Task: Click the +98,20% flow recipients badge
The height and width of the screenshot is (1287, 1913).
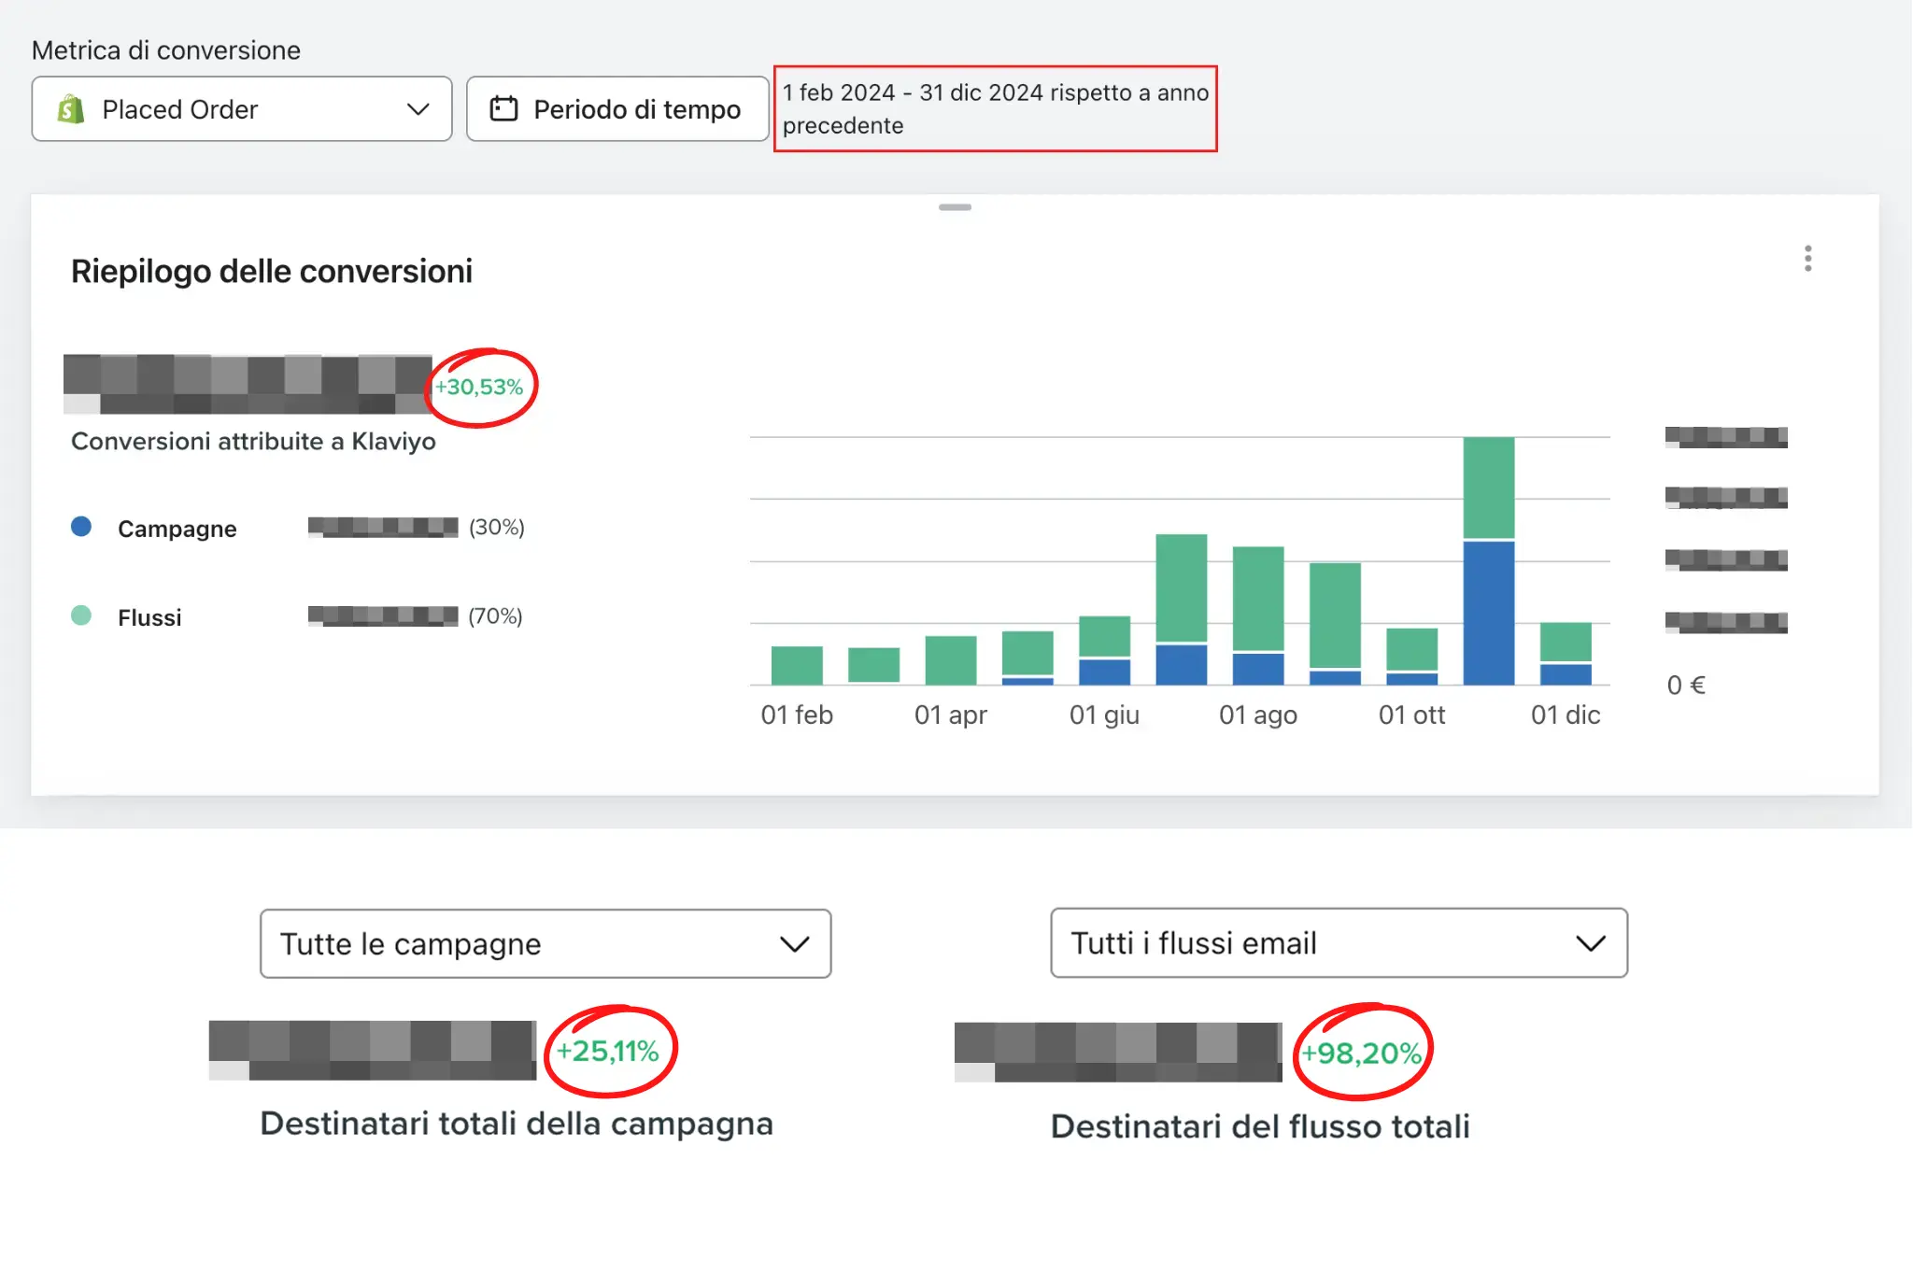Action: [1361, 1054]
